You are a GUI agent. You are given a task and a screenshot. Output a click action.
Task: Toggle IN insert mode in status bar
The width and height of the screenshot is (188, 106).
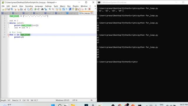coord(91,100)
